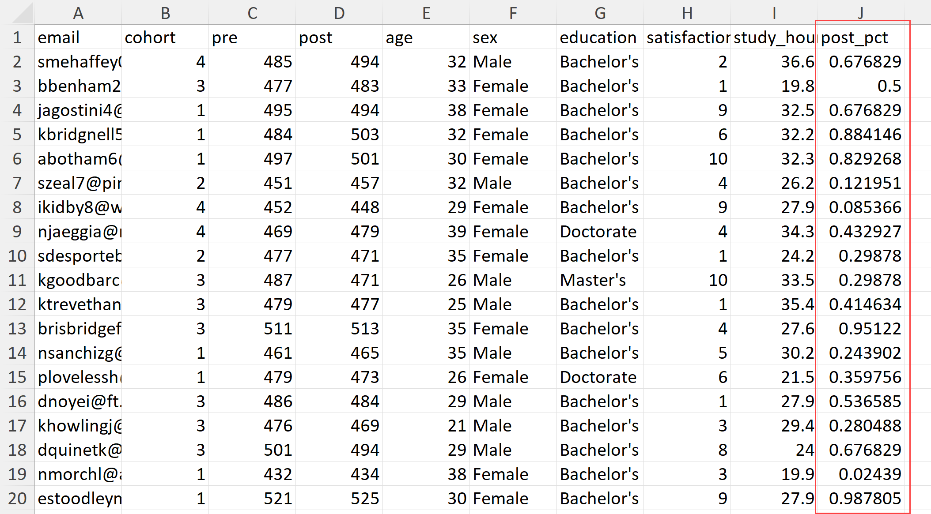Viewport: 931px width, 514px height.
Task: Select cell with email szeal7@pir
Action: click(78, 183)
